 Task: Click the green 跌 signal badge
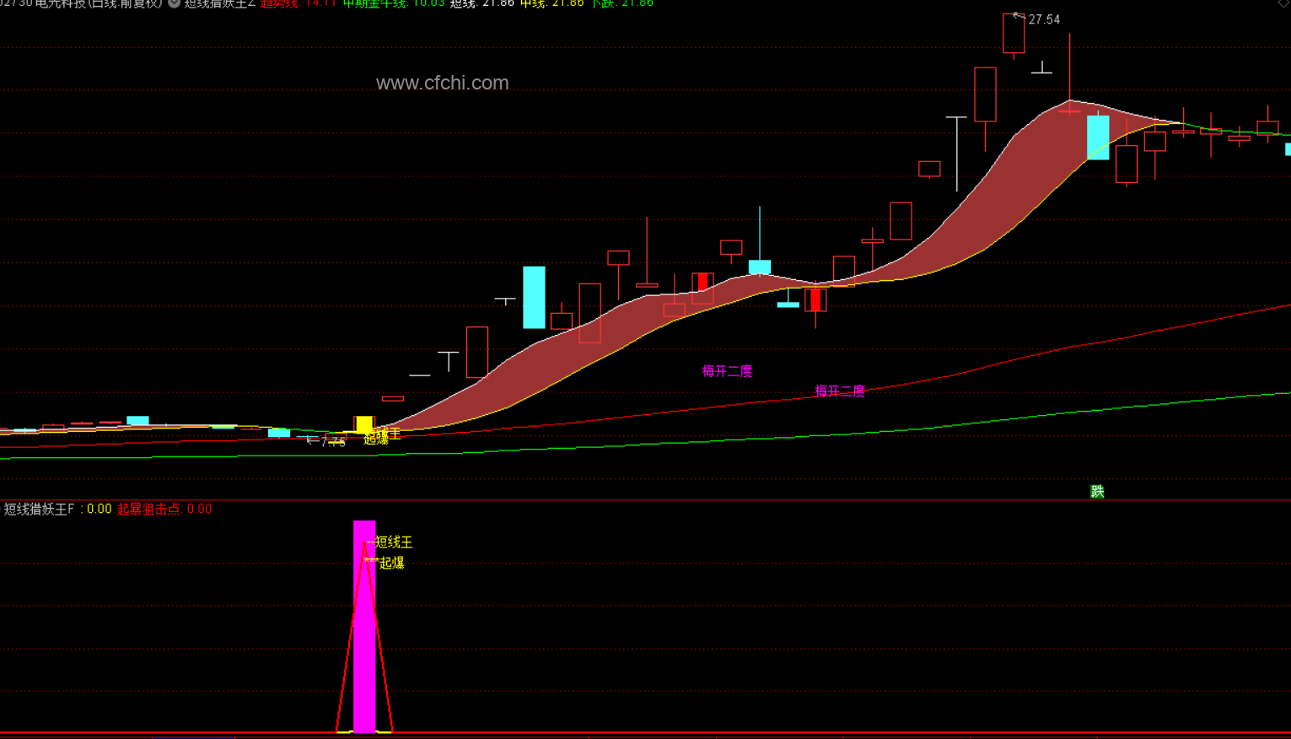tap(1097, 491)
